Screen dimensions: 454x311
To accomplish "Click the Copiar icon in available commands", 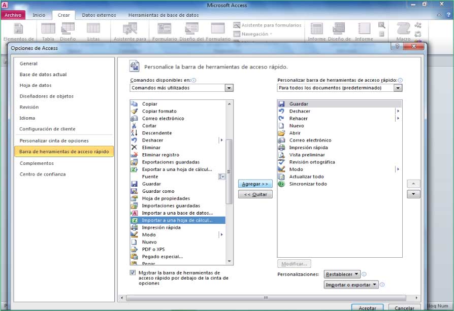I will (134, 103).
